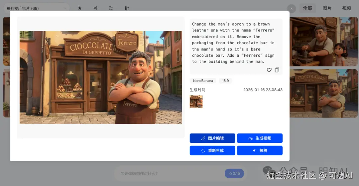Switch to the 全部 tab
This screenshot has height=186, width=359.
[x=307, y=8]
